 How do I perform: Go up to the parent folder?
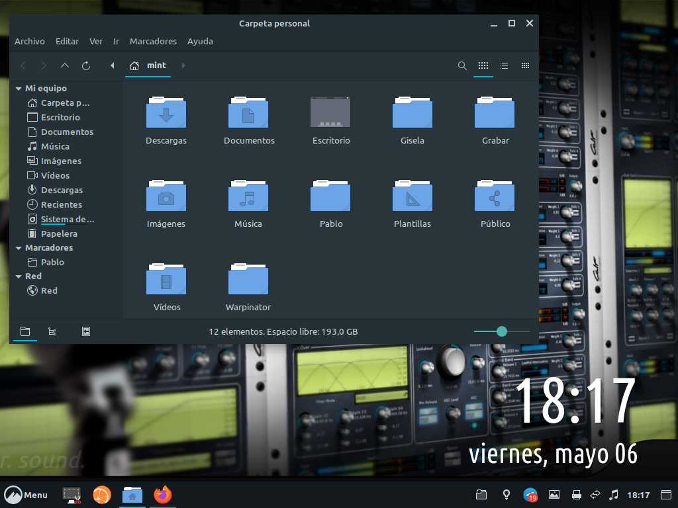tap(64, 65)
